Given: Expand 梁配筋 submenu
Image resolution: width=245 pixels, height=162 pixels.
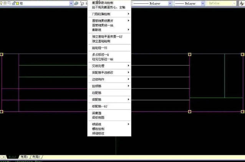Looking at the screenshot, I should point(109,99).
